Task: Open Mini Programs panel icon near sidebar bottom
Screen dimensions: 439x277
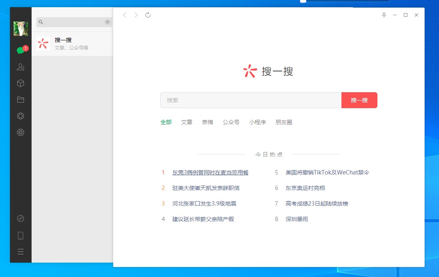Action: tap(21, 219)
